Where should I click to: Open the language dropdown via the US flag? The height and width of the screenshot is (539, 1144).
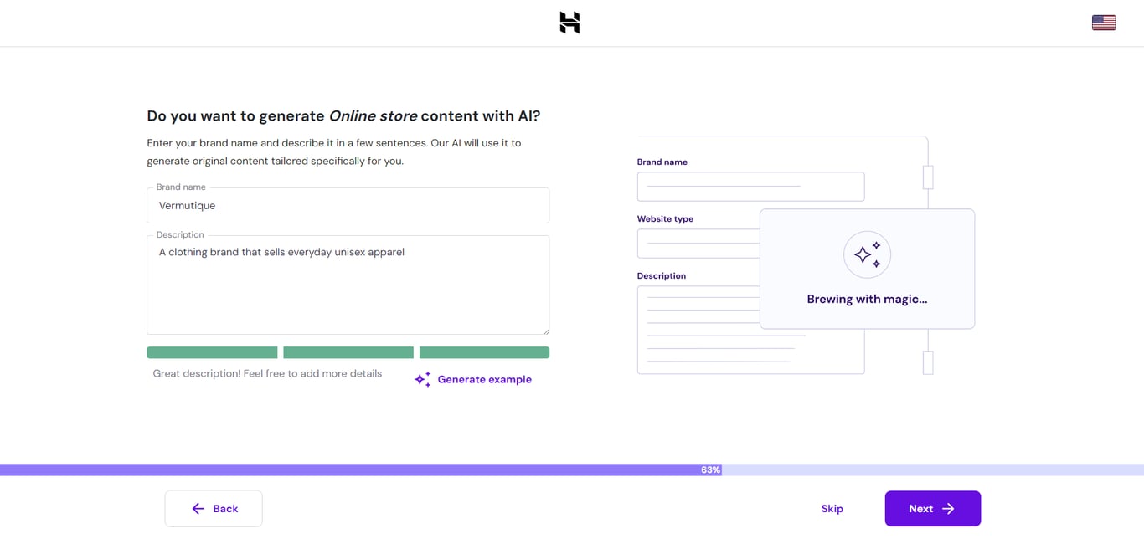1103,22
